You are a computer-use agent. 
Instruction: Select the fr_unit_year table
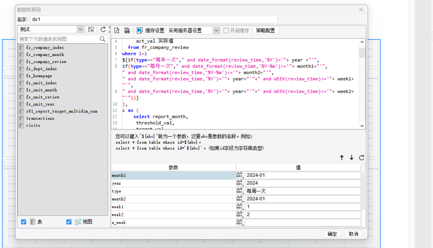[40, 104]
